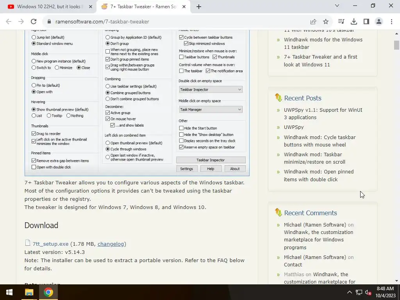Toggle Hide the Start button checkbox
This screenshot has height=300, width=400.
click(181, 128)
